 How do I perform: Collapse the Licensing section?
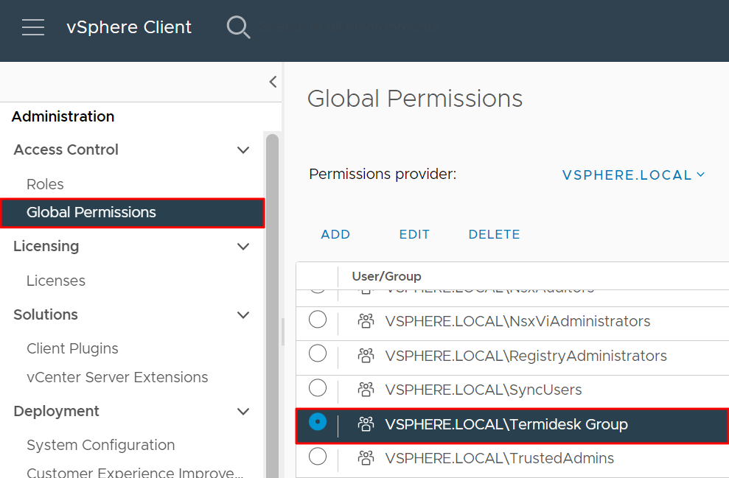coord(243,247)
